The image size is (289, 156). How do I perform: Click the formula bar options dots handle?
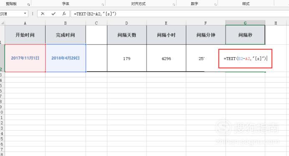tap(33, 14)
